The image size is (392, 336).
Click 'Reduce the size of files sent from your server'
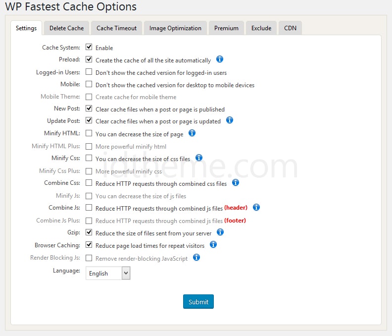[x=153, y=233]
